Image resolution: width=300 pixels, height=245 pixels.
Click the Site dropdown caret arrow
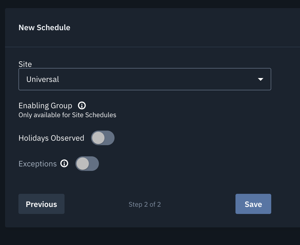(x=261, y=79)
